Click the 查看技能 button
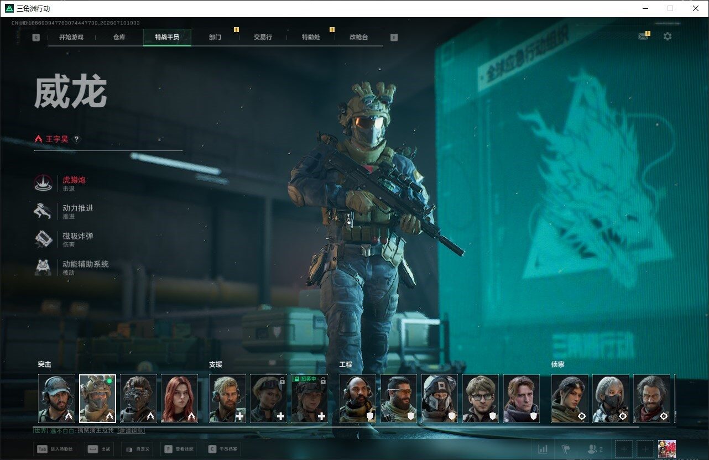Viewport: 709px width, 460px height. point(178,449)
